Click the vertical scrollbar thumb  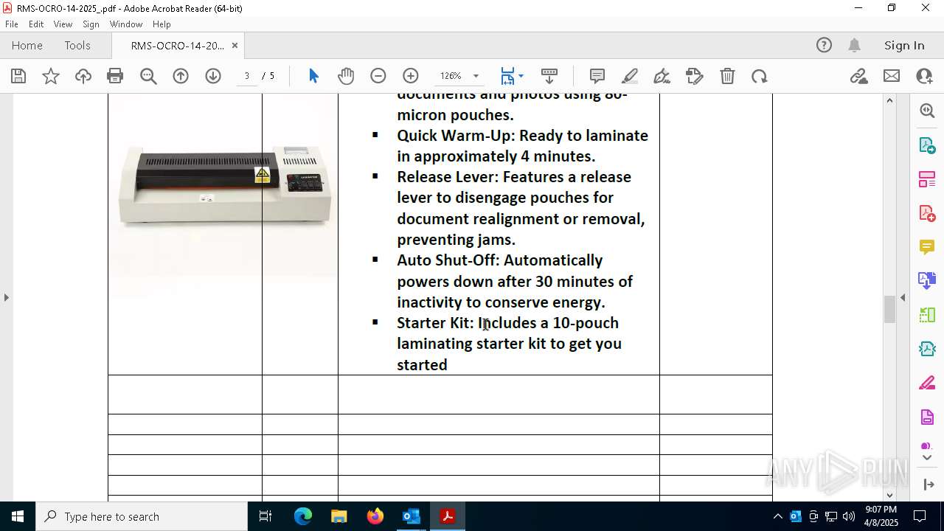point(889,309)
